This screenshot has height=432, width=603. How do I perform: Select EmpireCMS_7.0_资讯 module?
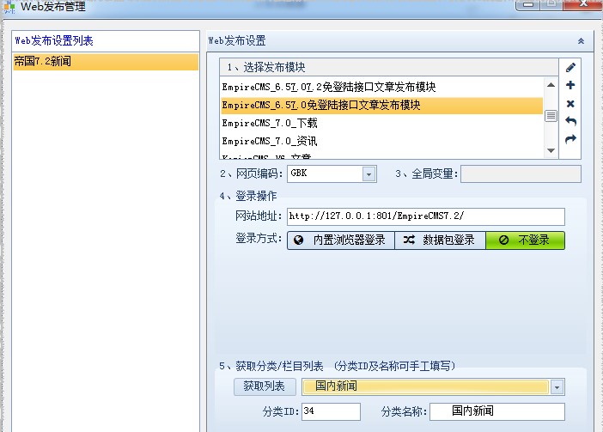[x=381, y=142]
